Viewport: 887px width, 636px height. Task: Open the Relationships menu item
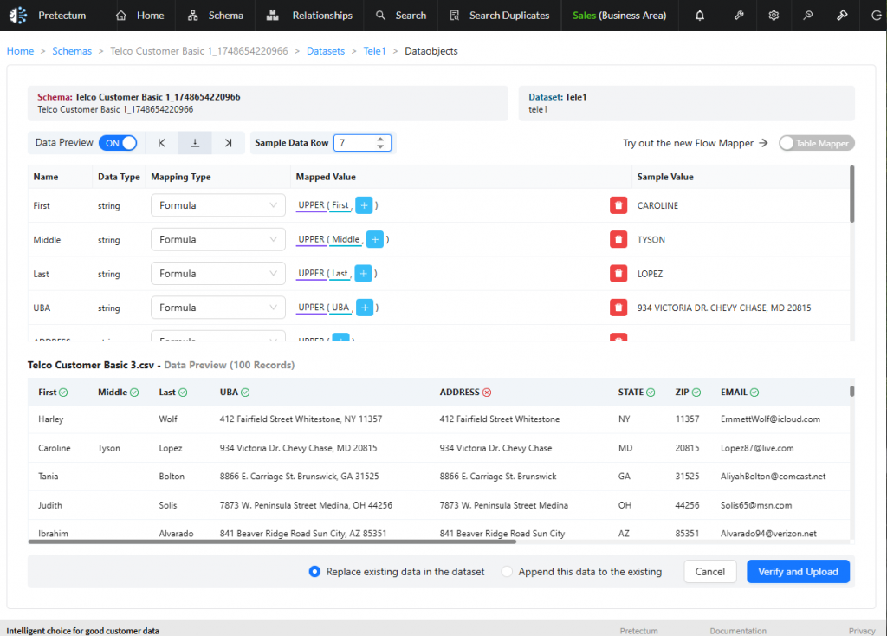[x=309, y=16]
